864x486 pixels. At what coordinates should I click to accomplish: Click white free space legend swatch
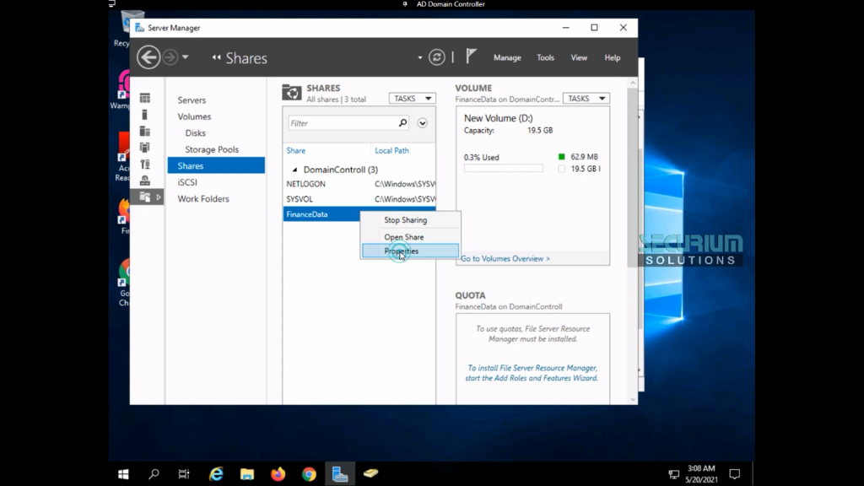click(561, 169)
